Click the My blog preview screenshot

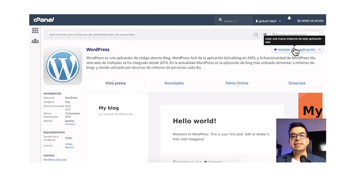191,127
